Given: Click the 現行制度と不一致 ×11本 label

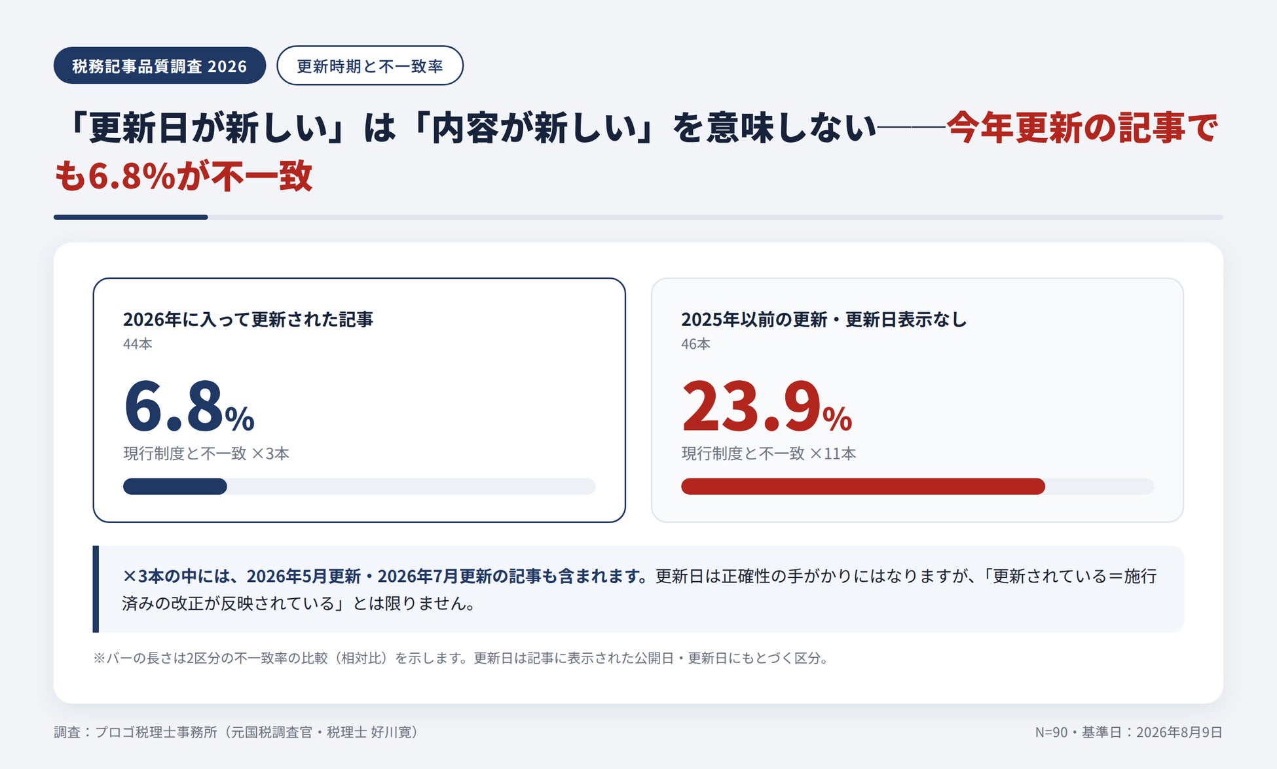Looking at the screenshot, I should pyautogui.click(x=769, y=454).
